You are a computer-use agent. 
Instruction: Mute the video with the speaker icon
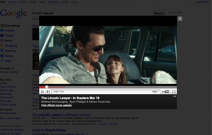click(x=48, y=92)
